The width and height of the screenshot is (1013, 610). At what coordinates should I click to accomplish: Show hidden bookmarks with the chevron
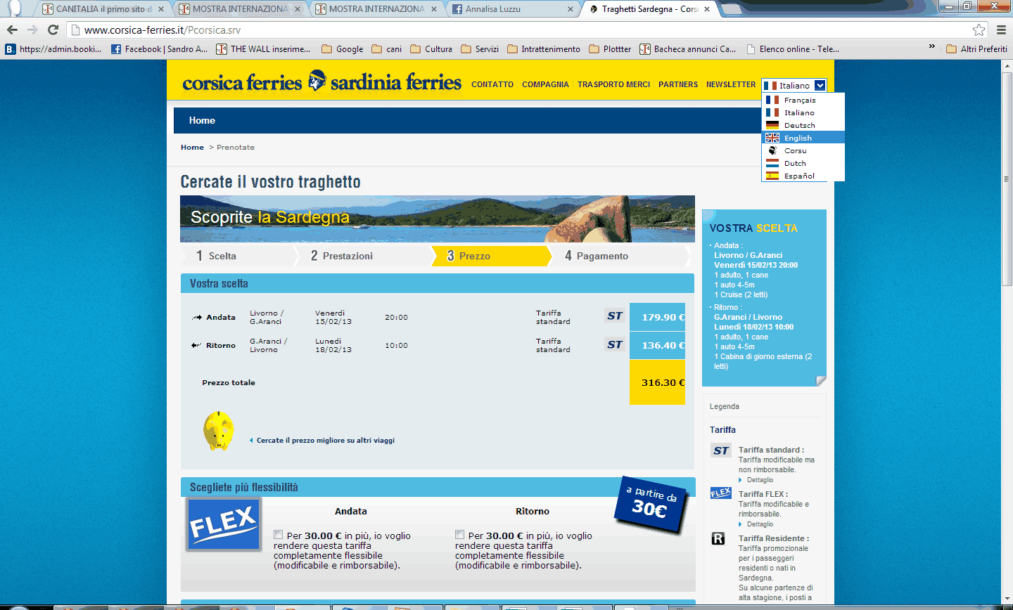932,48
